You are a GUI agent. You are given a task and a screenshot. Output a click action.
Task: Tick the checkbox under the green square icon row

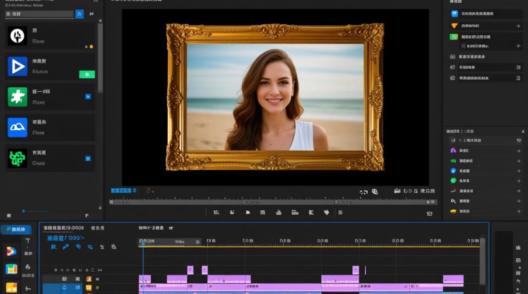tap(463, 46)
